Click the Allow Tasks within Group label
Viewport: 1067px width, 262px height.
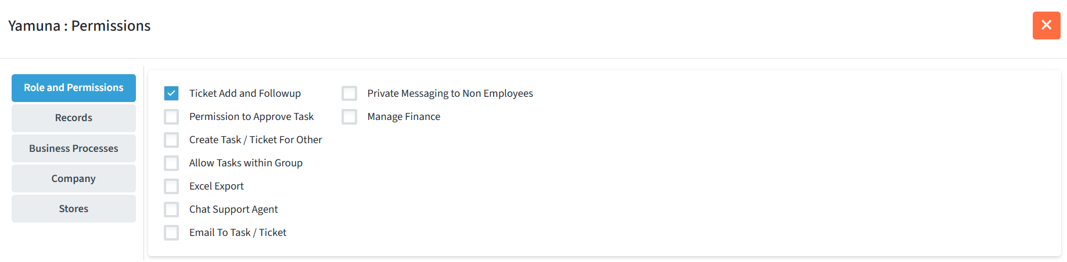tap(246, 163)
